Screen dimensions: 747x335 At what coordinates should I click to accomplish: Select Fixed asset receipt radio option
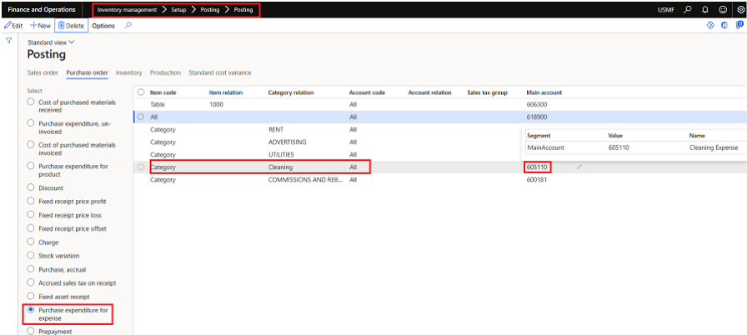tap(31, 296)
